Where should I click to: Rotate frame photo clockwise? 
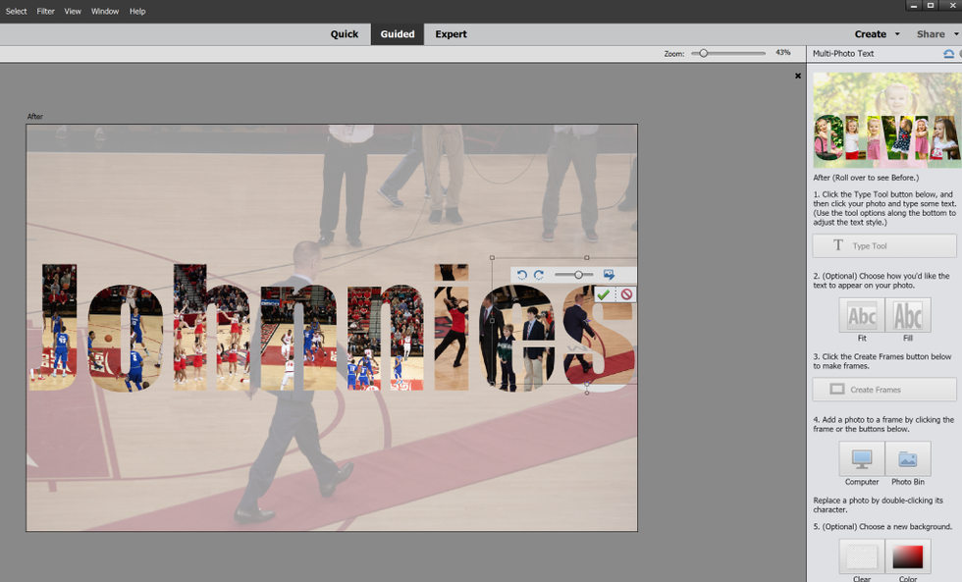[539, 275]
